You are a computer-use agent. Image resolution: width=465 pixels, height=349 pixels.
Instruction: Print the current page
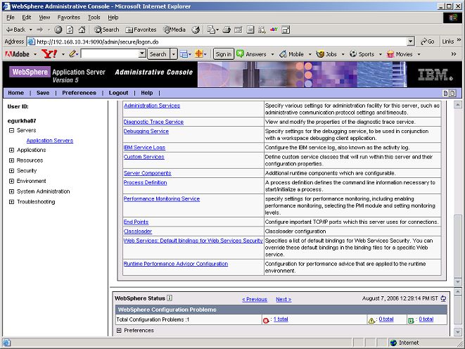[x=227, y=30]
